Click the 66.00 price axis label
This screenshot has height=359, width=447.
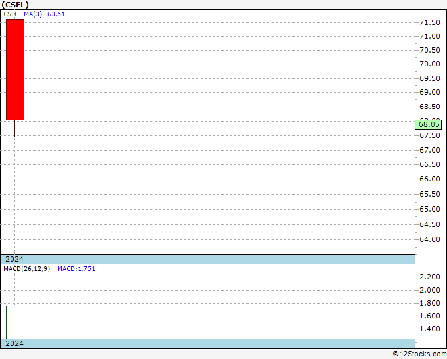(x=430, y=179)
